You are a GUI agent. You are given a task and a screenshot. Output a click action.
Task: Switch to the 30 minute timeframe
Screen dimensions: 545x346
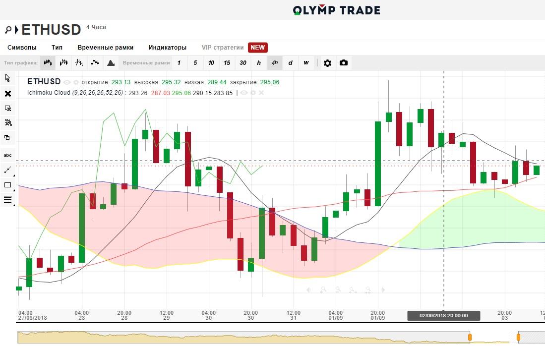tap(243, 63)
